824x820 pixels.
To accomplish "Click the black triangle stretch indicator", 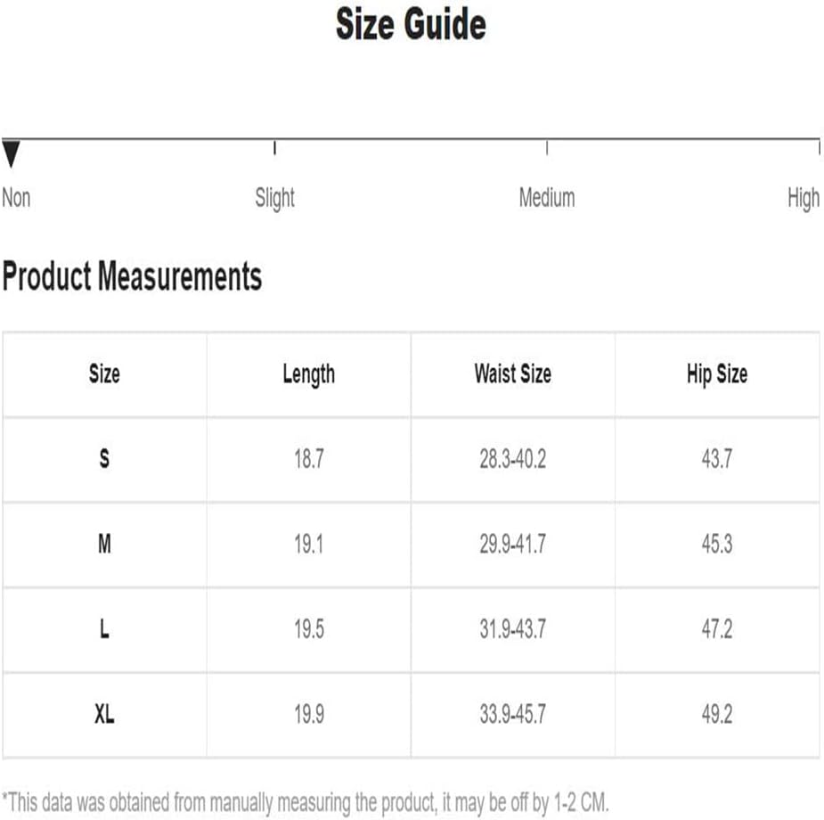I will tap(11, 153).
